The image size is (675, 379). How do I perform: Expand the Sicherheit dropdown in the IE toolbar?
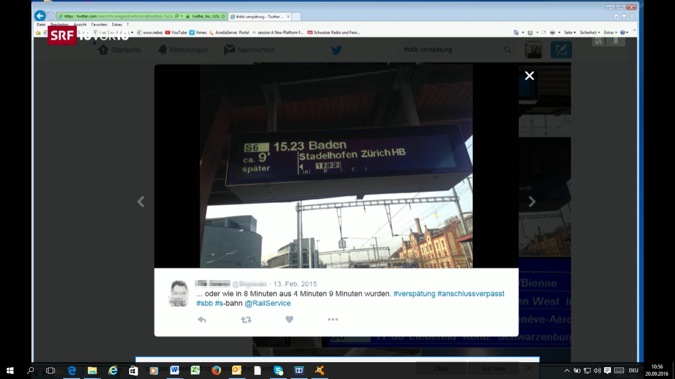(589, 33)
